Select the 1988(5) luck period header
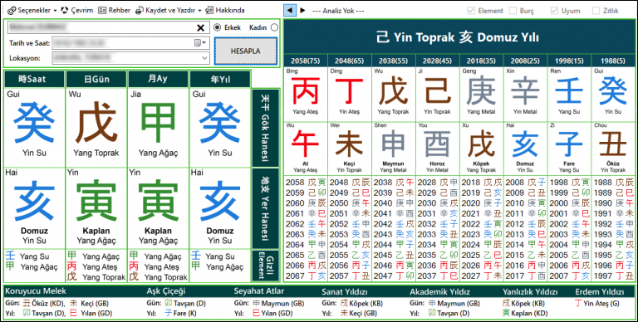 click(613, 61)
